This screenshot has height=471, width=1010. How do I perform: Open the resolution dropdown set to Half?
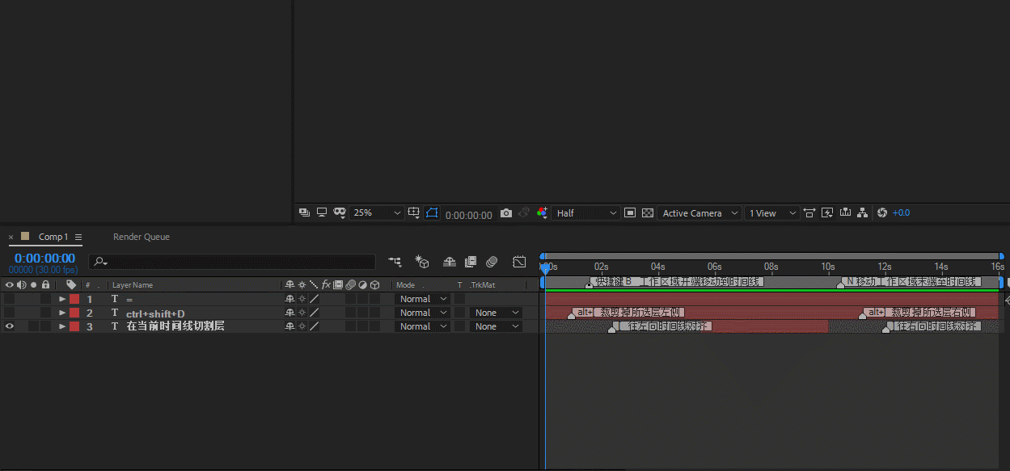coord(585,213)
